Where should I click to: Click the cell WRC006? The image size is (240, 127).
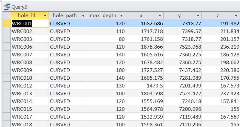pyautogui.click(x=30, y=47)
